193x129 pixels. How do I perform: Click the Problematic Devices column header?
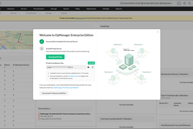tap(21, 65)
